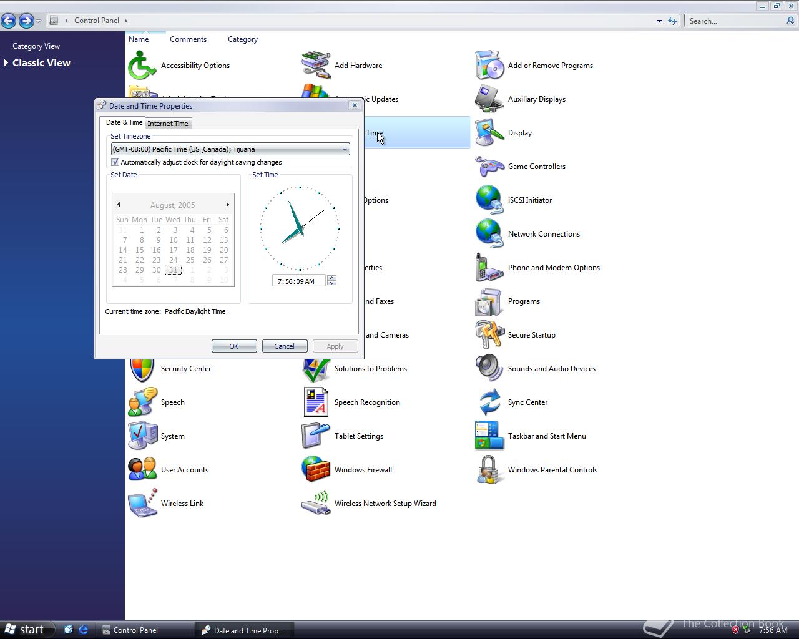Open Security Center icon
Image resolution: width=799 pixels, height=639 pixels.
[142, 371]
